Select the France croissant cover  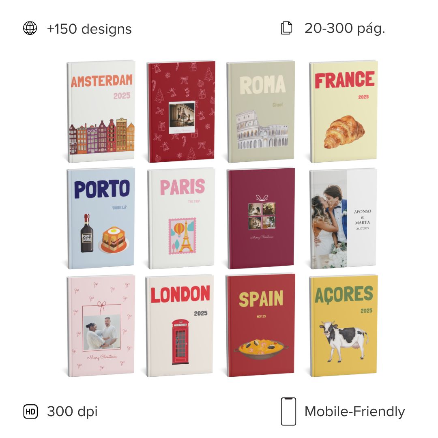pyautogui.click(x=344, y=112)
